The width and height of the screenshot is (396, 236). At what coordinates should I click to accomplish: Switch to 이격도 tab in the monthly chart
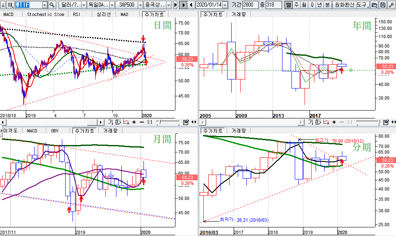(10, 130)
